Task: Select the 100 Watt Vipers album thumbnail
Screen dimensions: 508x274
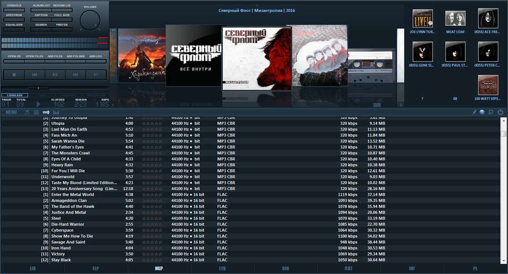Action: click(x=488, y=85)
